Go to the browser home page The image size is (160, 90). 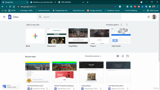coord(14,7)
